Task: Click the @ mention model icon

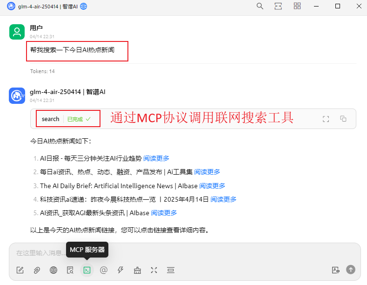Action: point(104,270)
